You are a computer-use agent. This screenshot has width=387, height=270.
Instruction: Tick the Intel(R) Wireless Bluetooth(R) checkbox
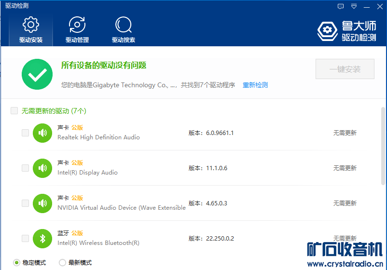click(x=25, y=239)
